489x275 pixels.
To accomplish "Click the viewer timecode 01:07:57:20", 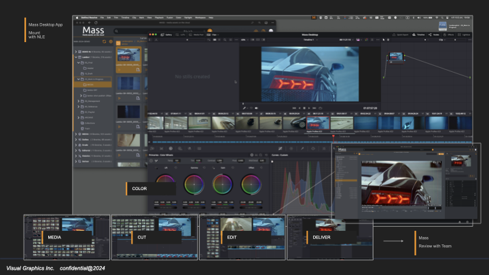I will click(x=370, y=108).
